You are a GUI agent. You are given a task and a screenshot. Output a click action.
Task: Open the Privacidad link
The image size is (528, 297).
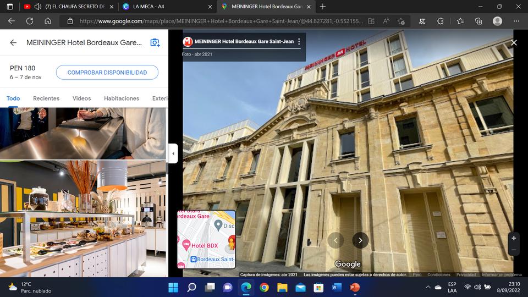pyautogui.click(x=466, y=275)
